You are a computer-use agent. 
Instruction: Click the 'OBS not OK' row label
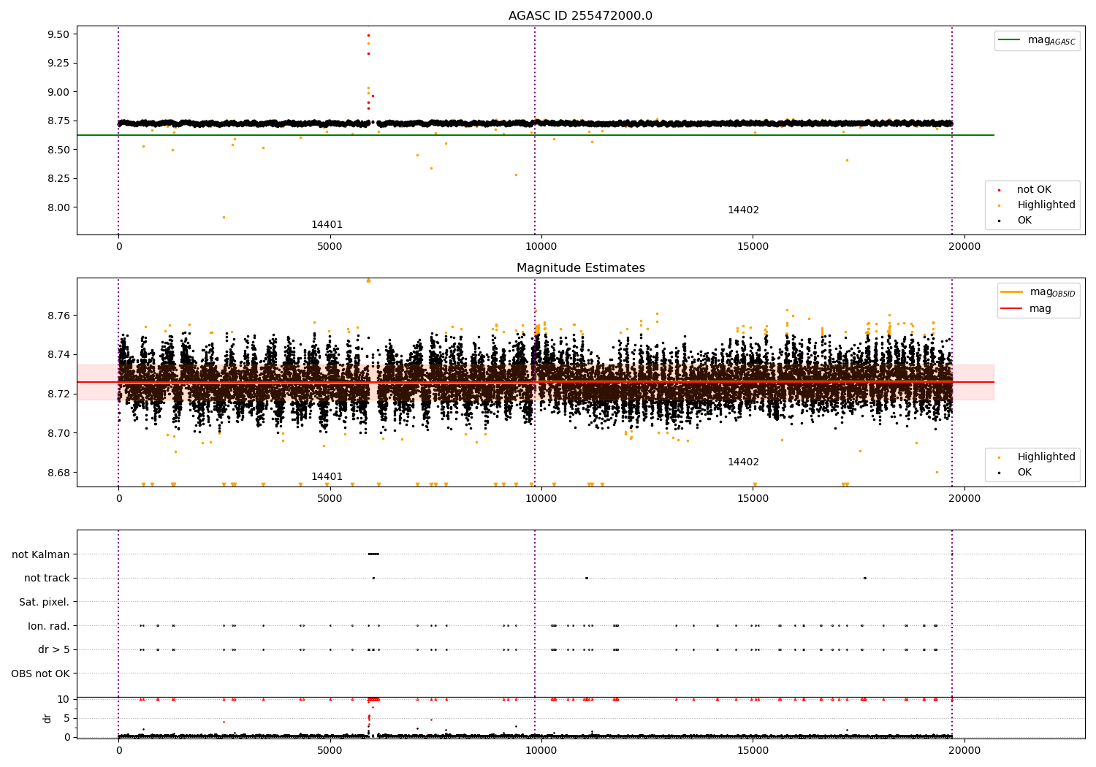pyautogui.click(x=40, y=673)
